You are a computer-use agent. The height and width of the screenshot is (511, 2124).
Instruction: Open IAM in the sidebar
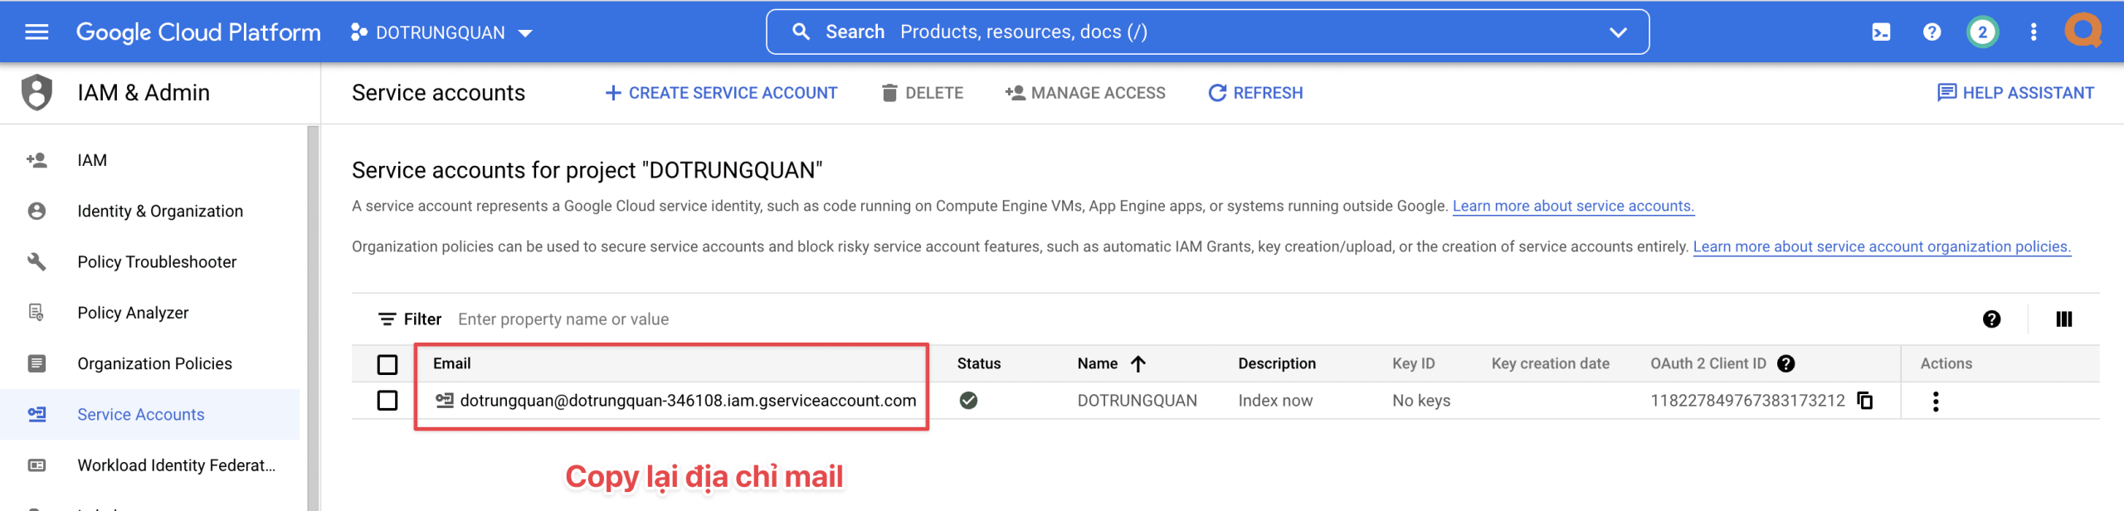pos(92,160)
